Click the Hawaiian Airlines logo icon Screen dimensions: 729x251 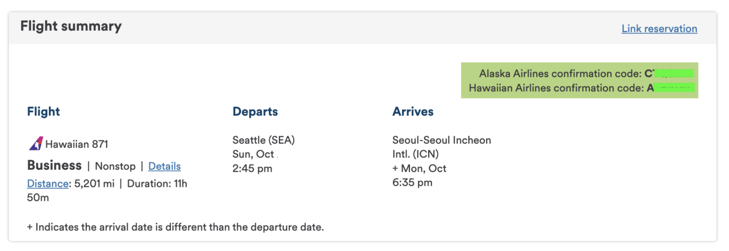[35, 143]
